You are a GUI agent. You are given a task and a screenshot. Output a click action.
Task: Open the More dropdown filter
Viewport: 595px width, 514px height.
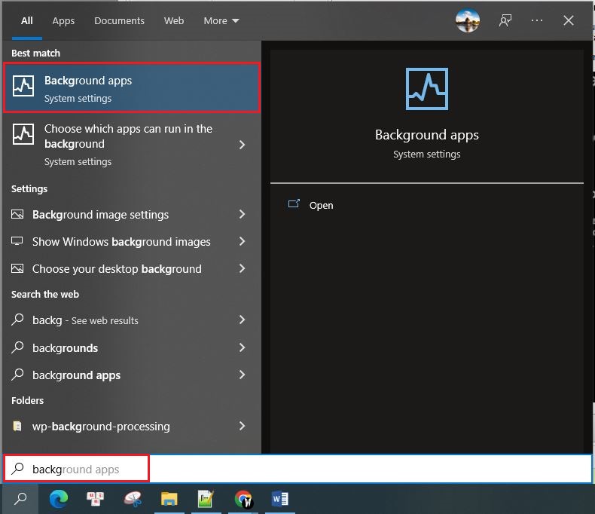221,20
